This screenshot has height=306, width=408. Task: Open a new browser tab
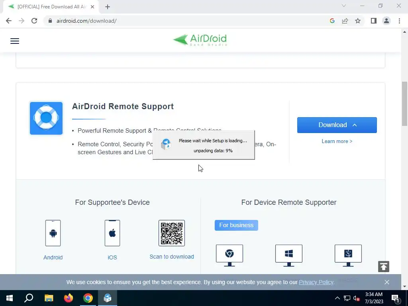click(x=108, y=7)
